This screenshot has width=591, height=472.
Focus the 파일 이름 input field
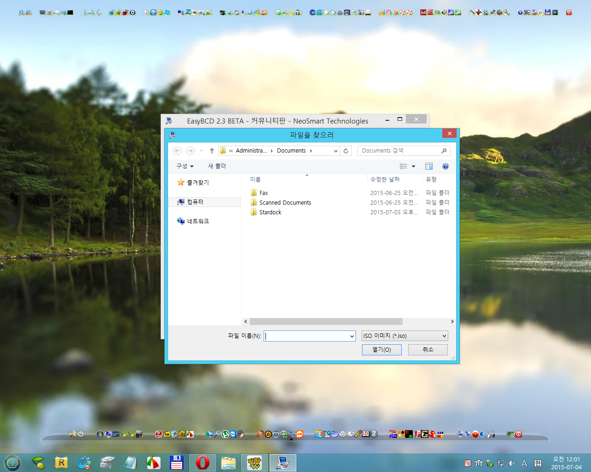pyautogui.click(x=310, y=336)
